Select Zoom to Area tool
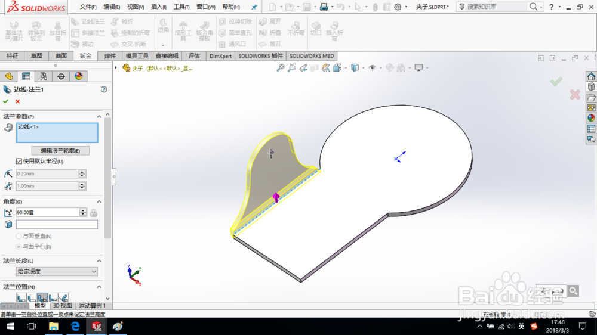The width and height of the screenshot is (597, 335). (x=292, y=68)
